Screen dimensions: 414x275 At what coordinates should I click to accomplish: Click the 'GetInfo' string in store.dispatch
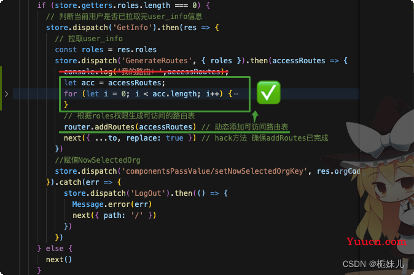[132, 28]
